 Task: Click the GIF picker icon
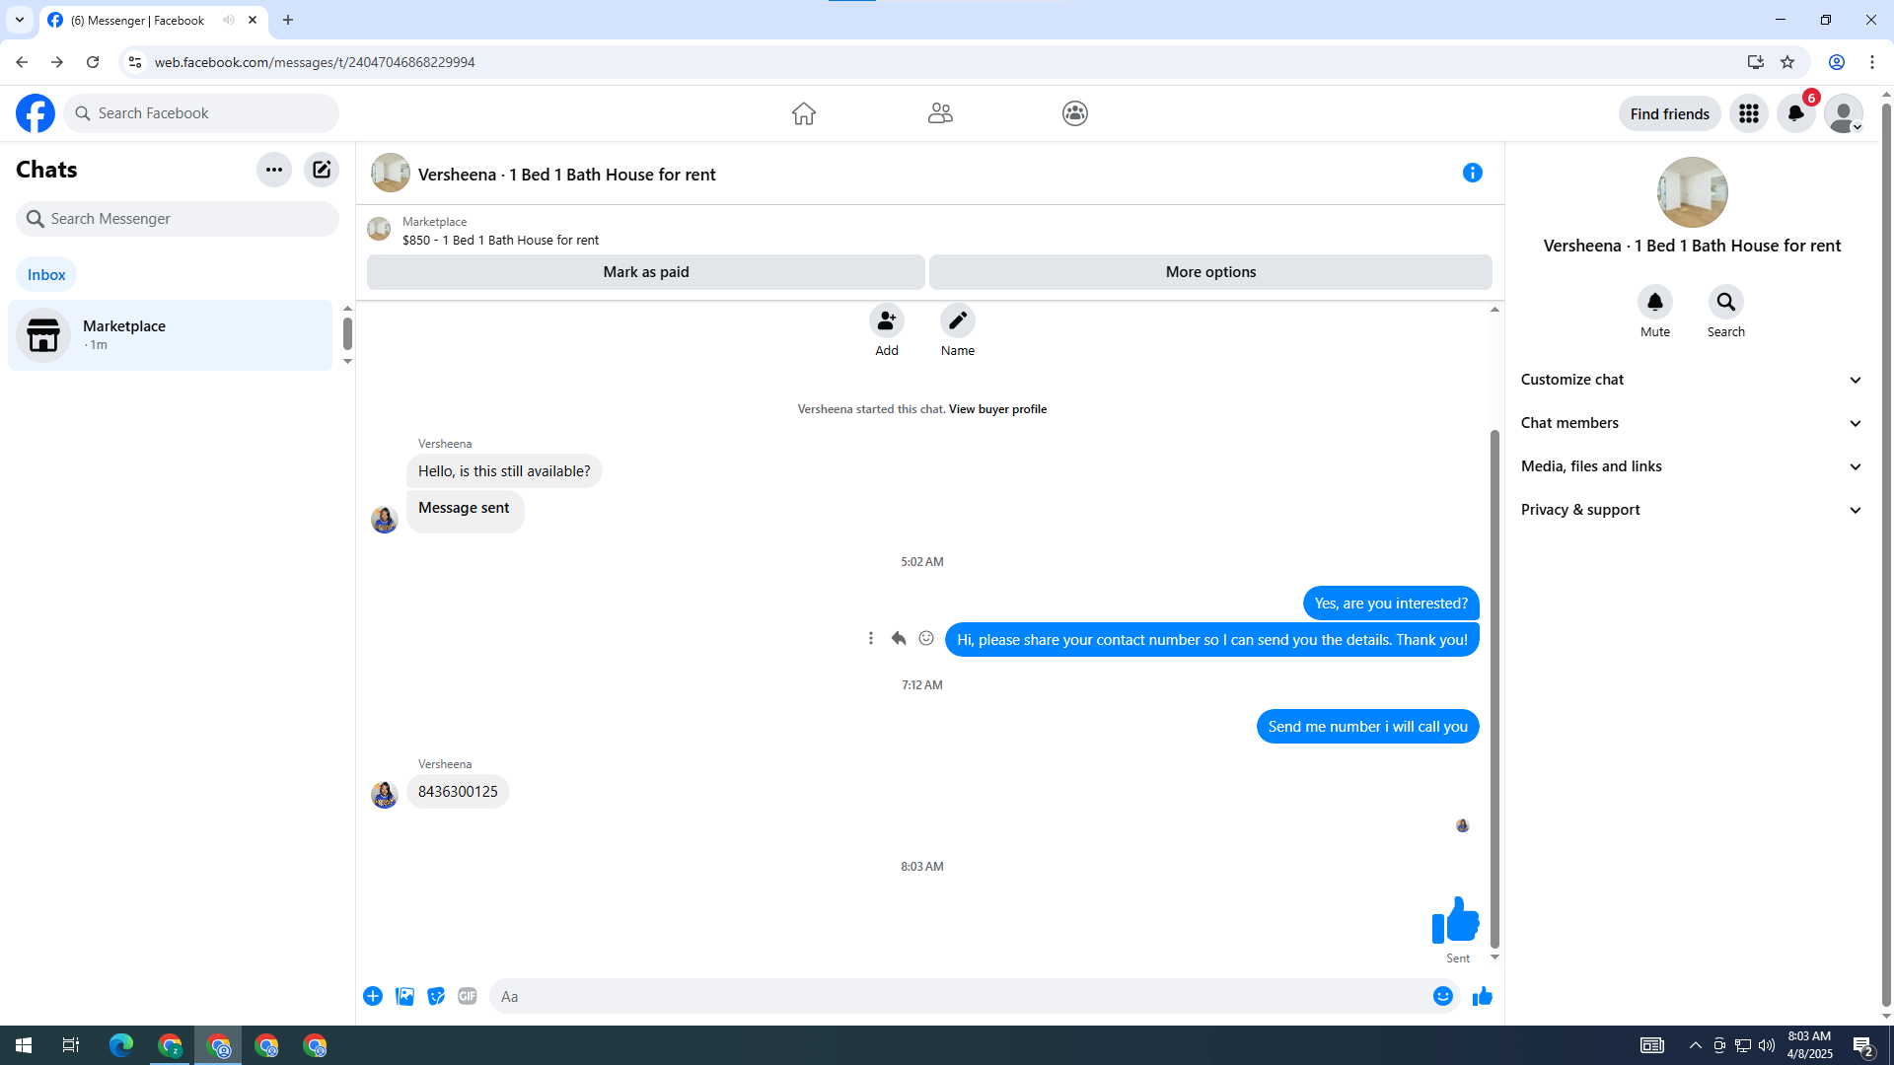click(x=468, y=996)
